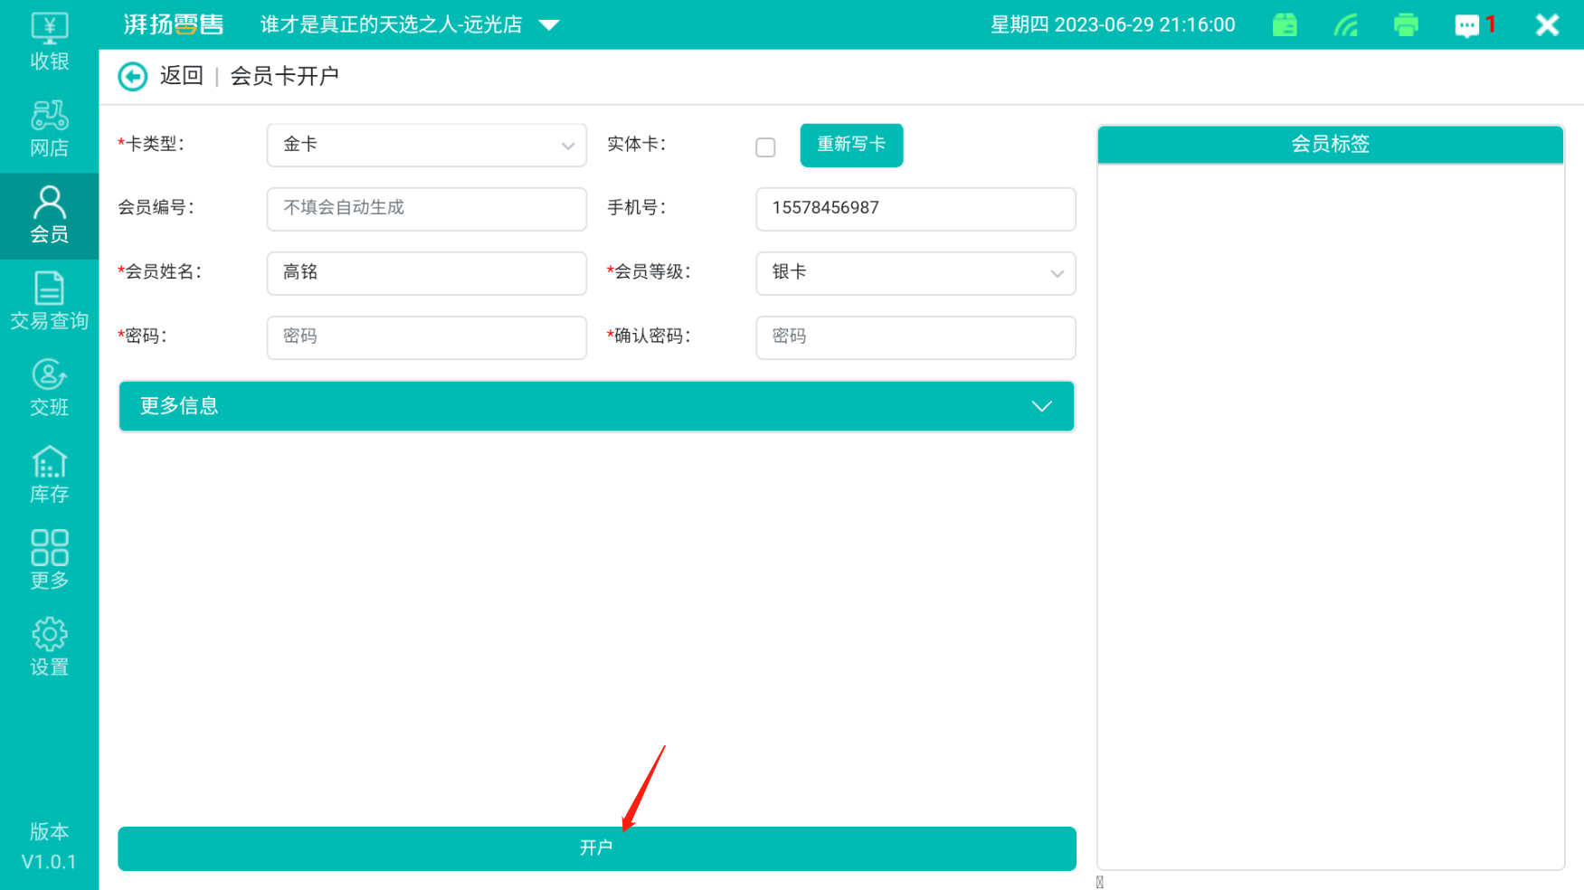Screen dimensions: 1584x890
Task: Click the date time text in header
Action: [x=1113, y=25]
